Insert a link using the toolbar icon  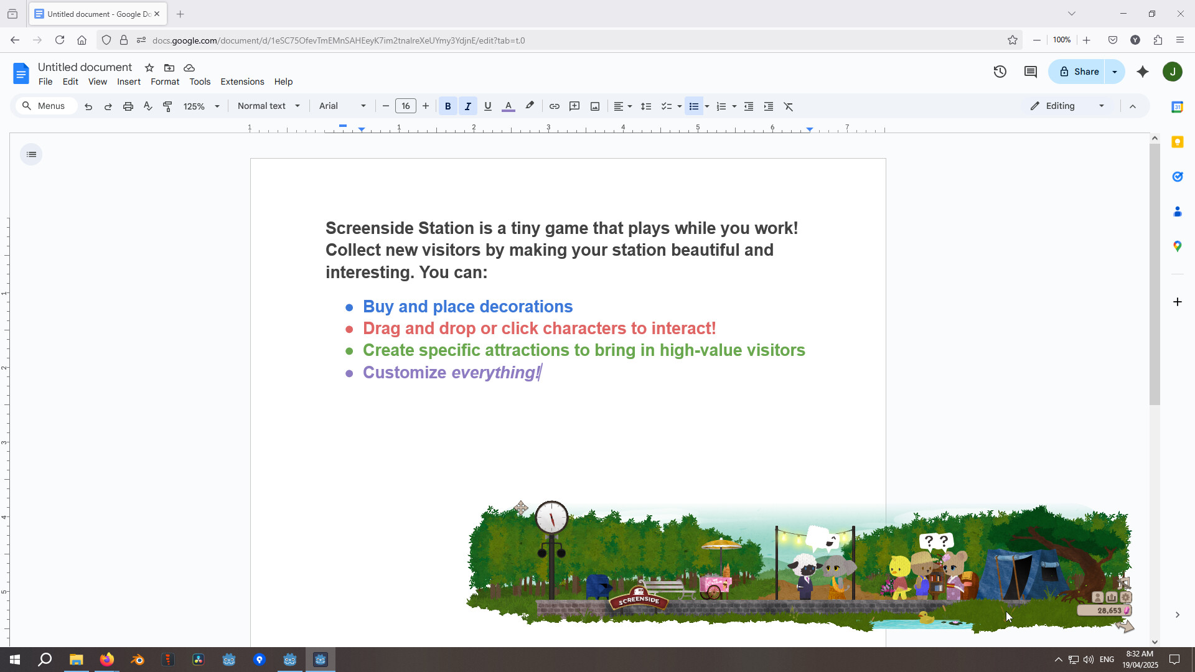point(555,106)
